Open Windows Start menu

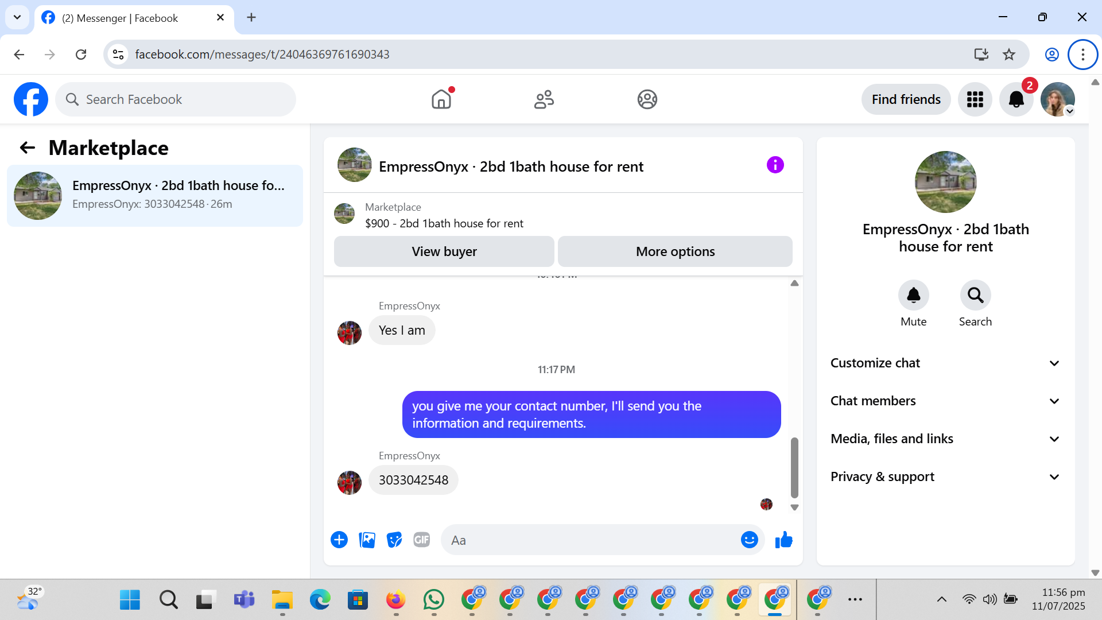point(130,600)
